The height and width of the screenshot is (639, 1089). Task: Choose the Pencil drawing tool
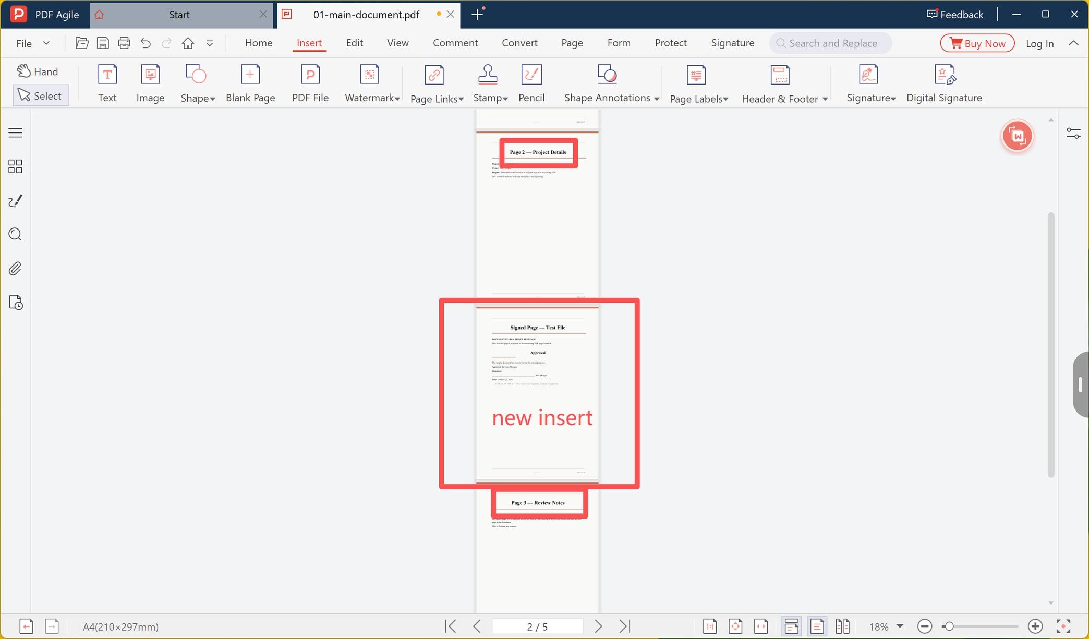(x=531, y=83)
